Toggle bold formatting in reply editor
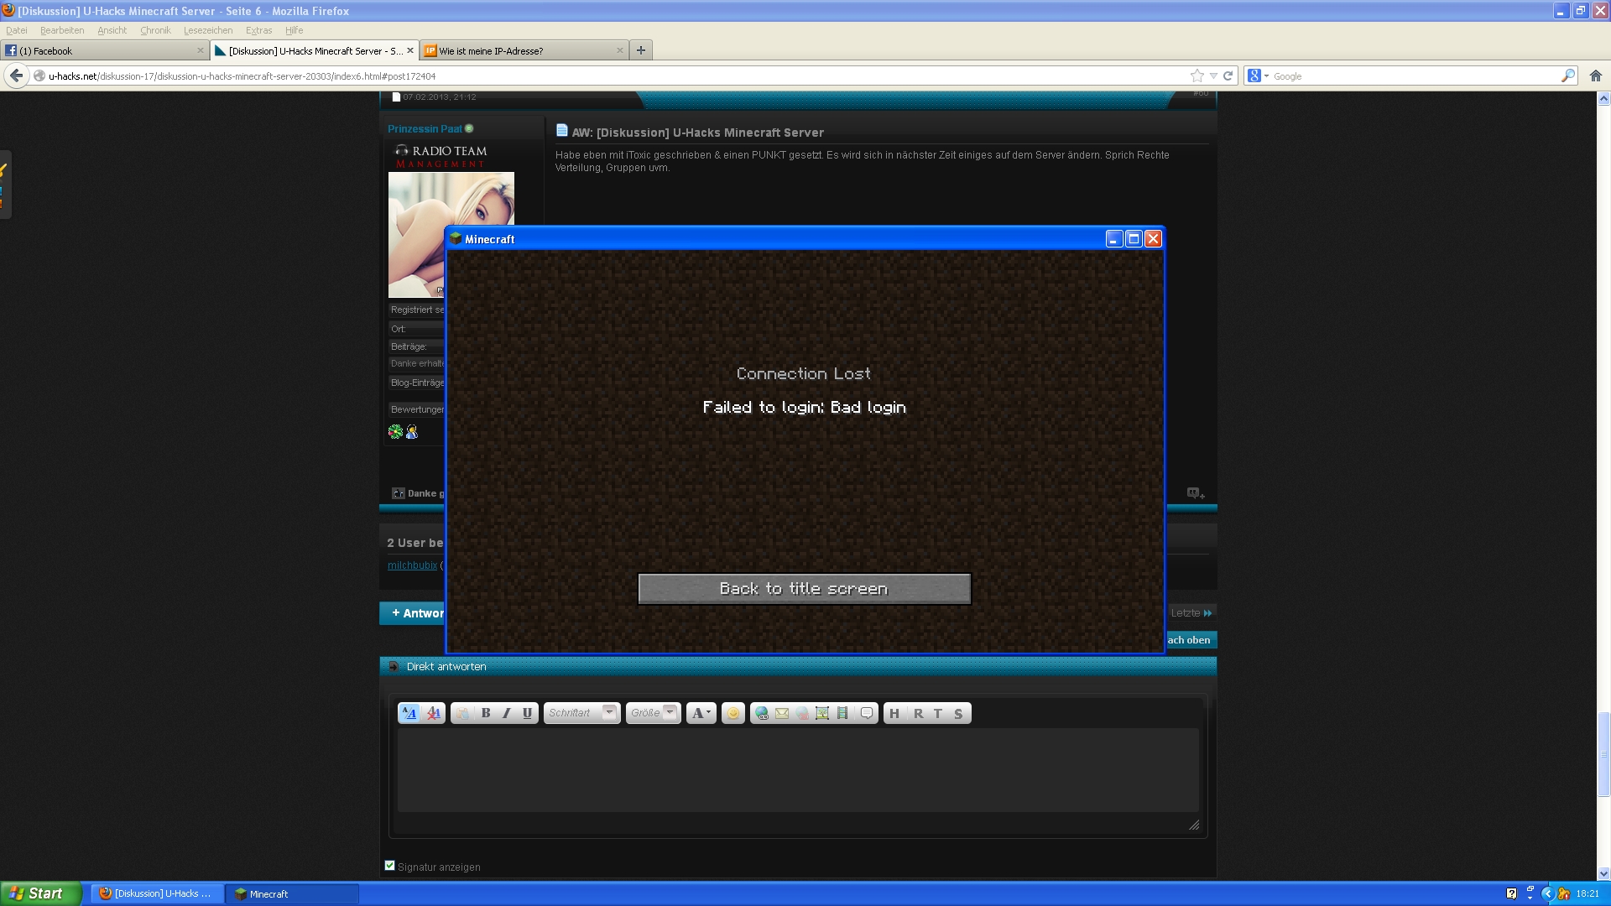 (486, 713)
